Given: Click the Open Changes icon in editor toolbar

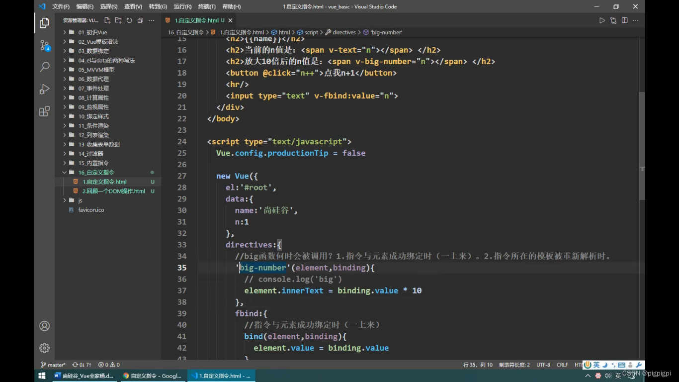Looking at the screenshot, I should pyautogui.click(x=613, y=20).
